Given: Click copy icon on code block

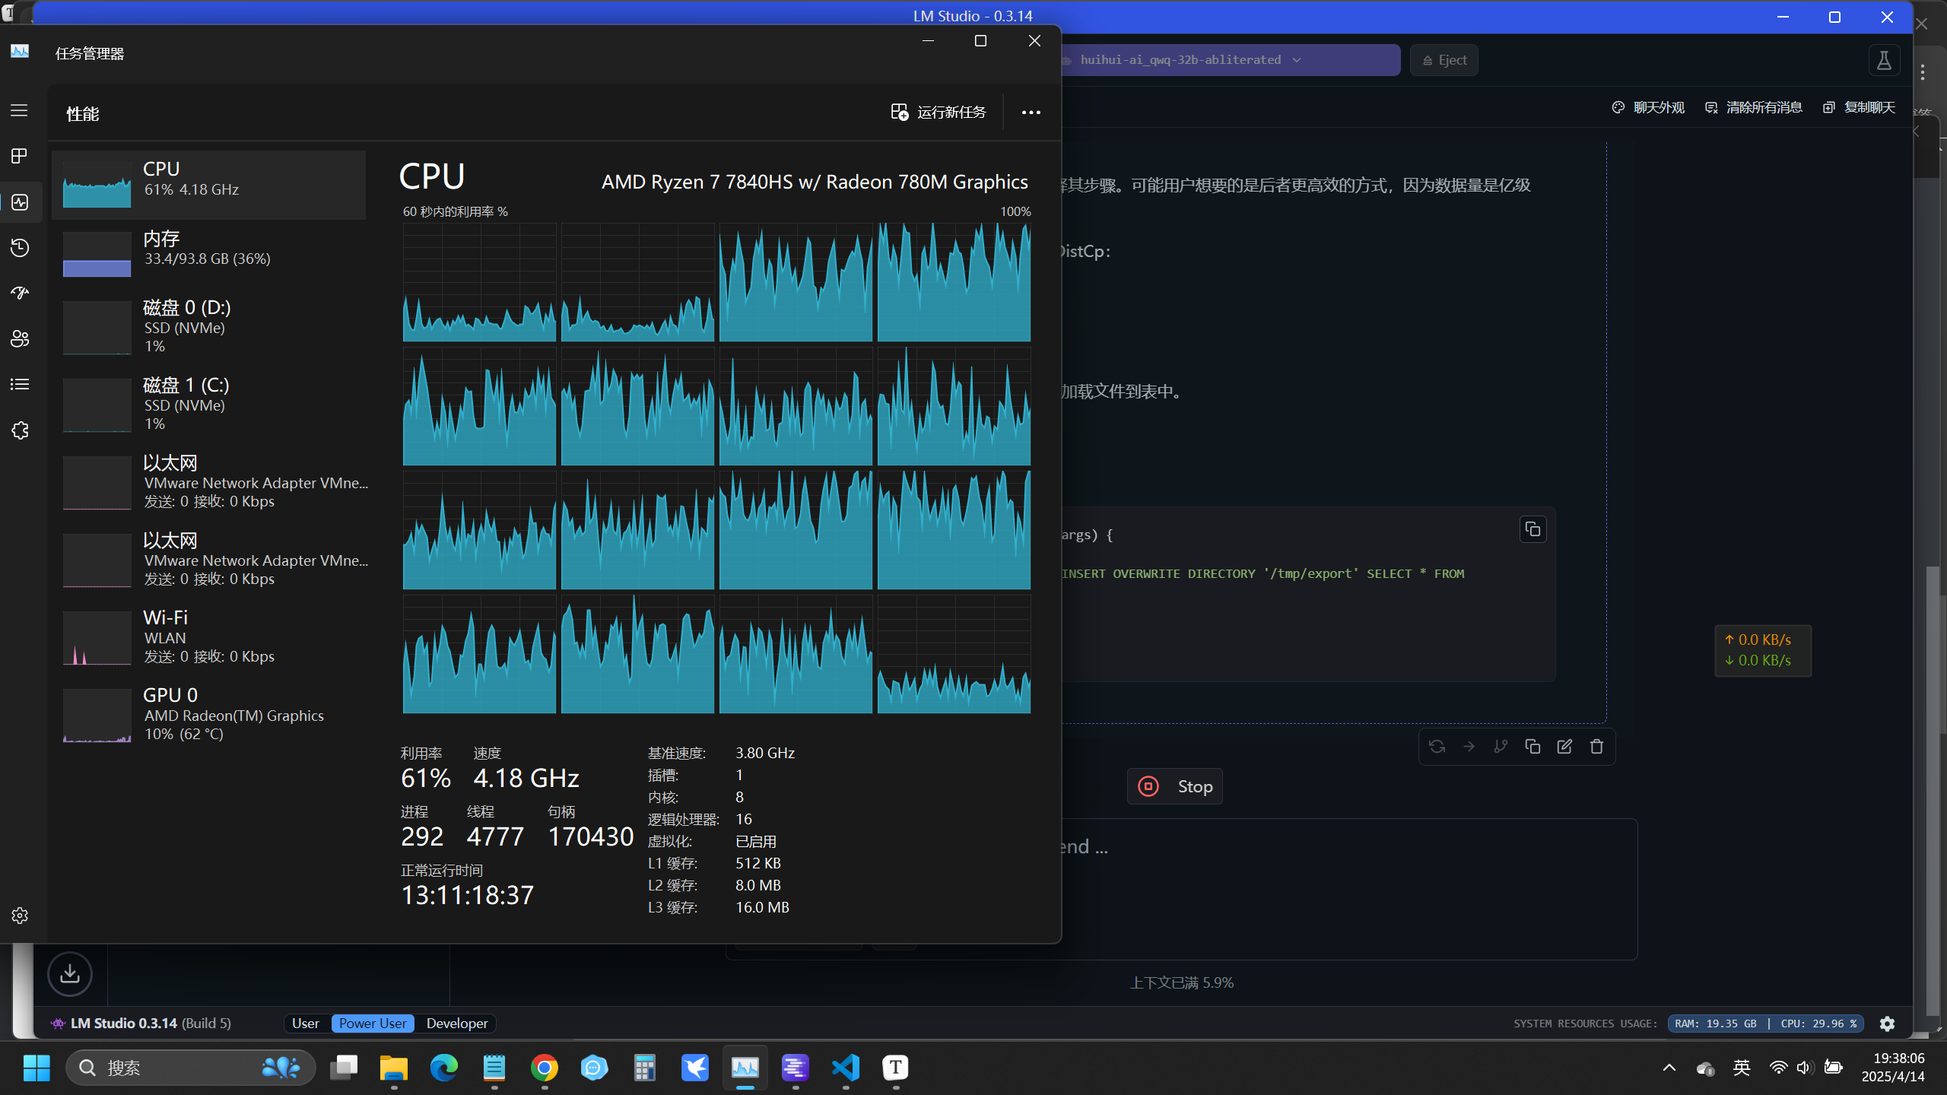Looking at the screenshot, I should tap(1533, 529).
